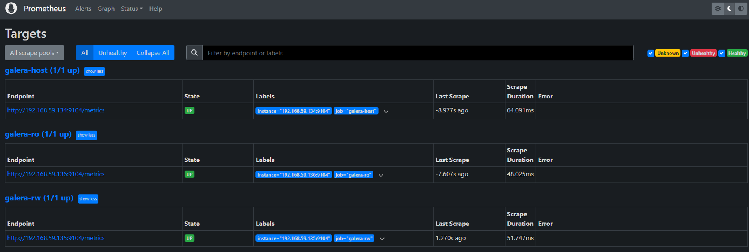This screenshot has height=252, width=749.
Task: Toggle the Unhealthy state checkbox
Action: tap(685, 53)
